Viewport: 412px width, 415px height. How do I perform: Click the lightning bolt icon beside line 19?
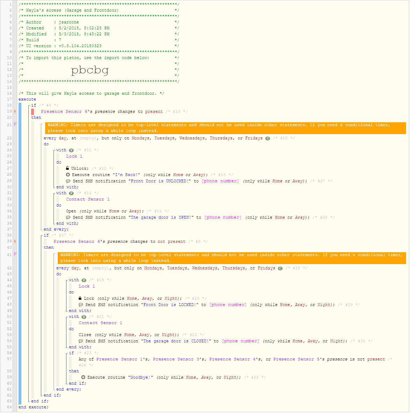click(x=15, y=112)
